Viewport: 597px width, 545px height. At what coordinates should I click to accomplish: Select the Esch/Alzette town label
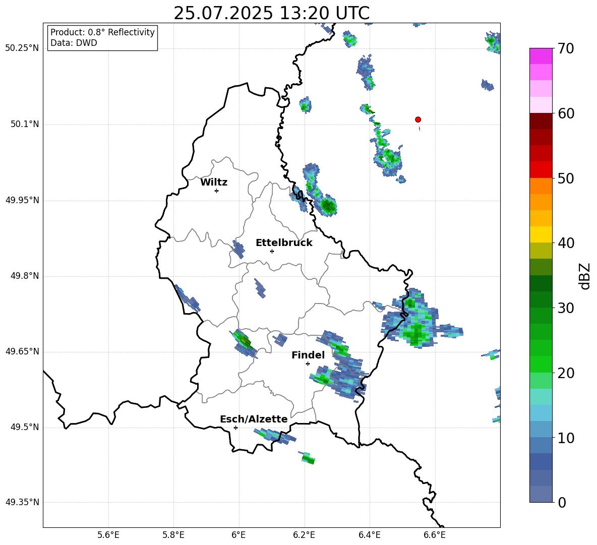coord(254,419)
